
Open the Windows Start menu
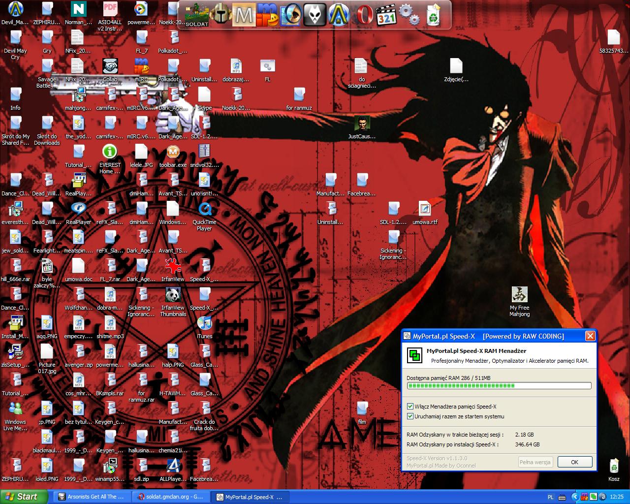(24, 497)
